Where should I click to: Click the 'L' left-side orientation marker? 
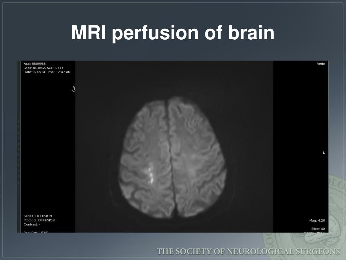click(x=324, y=153)
